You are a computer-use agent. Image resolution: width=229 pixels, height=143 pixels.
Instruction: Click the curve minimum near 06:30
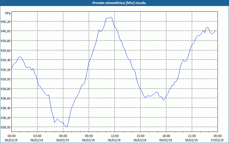(66, 126)
